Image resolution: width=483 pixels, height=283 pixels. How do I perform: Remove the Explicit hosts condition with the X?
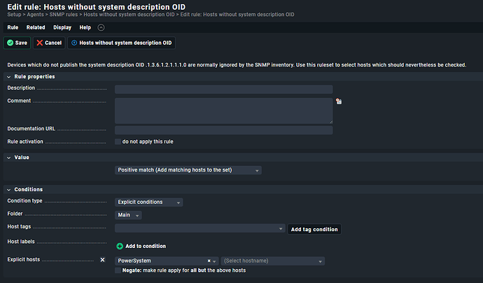coord(102,260)
